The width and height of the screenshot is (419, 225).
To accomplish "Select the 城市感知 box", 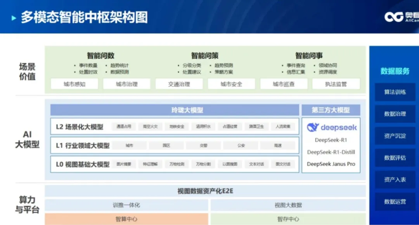I will point(74,84).
